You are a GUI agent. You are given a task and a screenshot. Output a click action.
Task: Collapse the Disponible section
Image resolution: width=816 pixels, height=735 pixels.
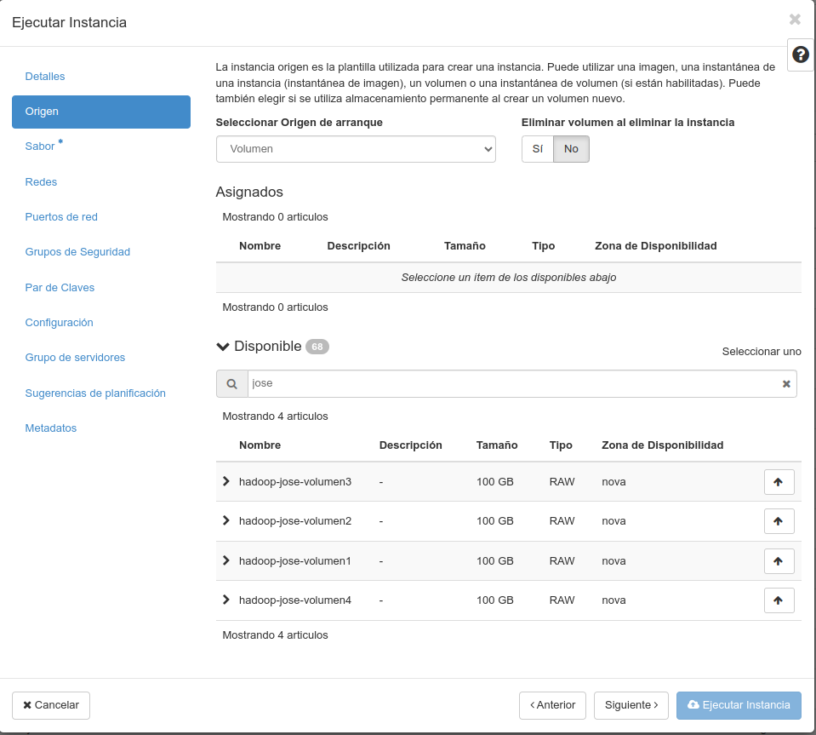pyautogui.click(x=222, y=347)
